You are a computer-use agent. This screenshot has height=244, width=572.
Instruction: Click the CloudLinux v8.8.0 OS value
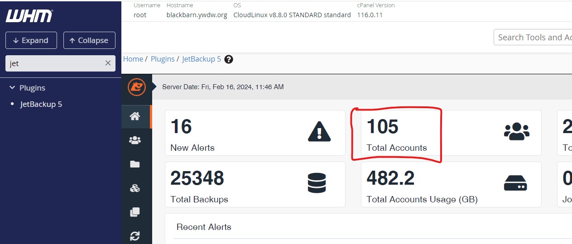pyautogui.click(x=292, y=14)
